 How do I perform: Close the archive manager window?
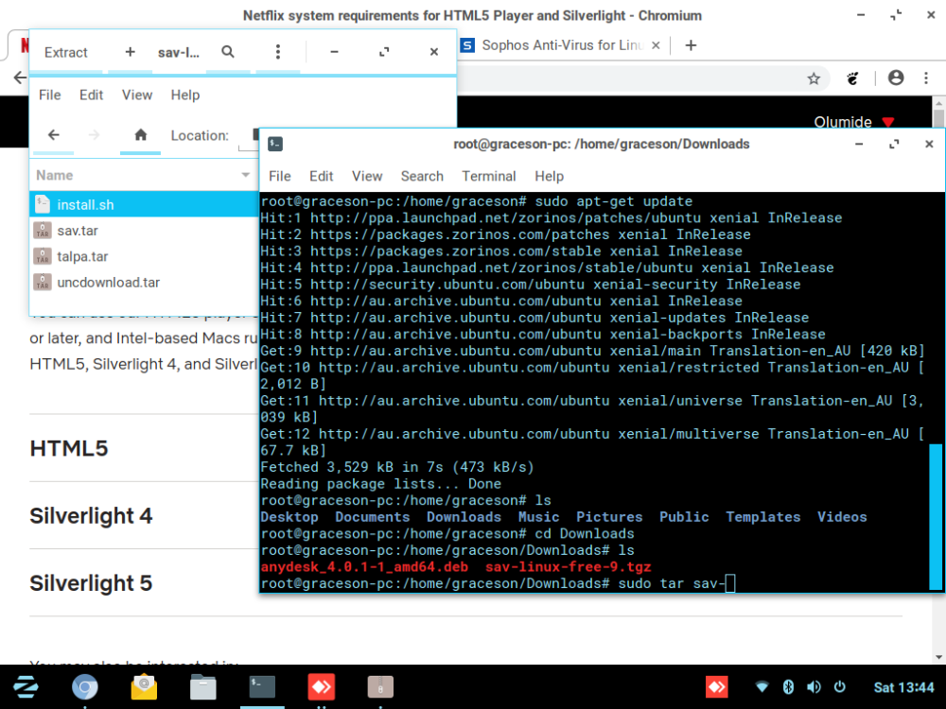[x=434, y=52]
